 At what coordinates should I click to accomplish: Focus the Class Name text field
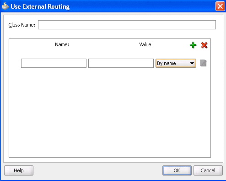tap(127, 25)
